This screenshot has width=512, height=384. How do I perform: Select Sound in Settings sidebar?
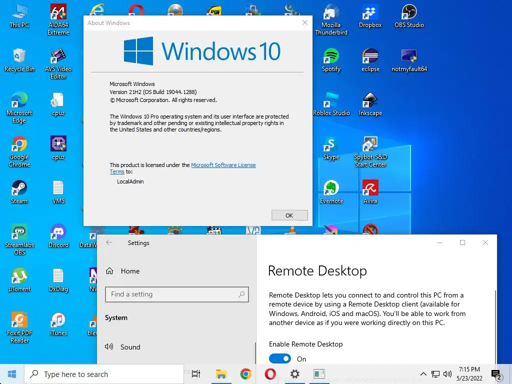click(123, 347)
